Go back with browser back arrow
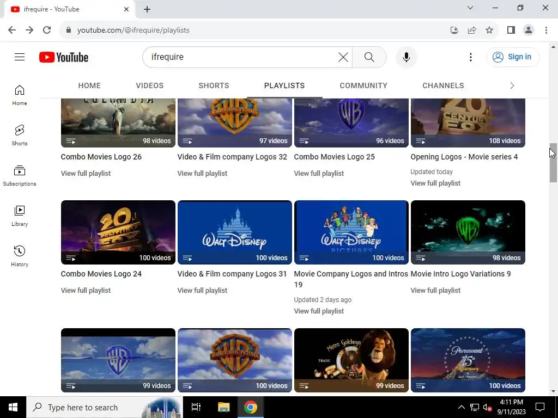Viewport: 558px width, 418px height. [12, 30]
